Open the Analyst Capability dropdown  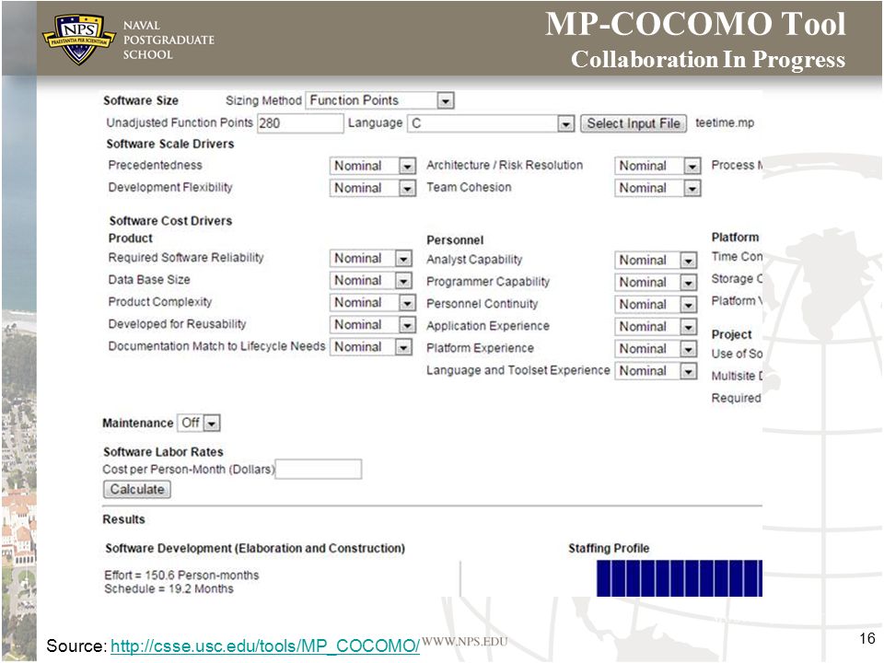pyautogui.click(x=656, y=260)
